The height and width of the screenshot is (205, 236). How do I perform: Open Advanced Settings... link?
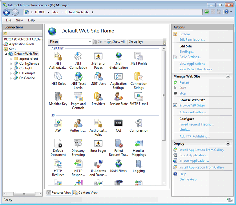tap(194, 112)
